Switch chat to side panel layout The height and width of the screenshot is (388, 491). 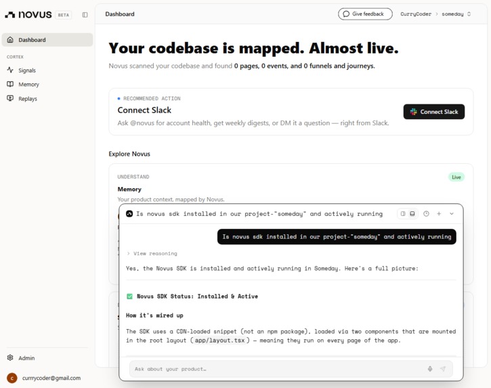pos(403,213)
